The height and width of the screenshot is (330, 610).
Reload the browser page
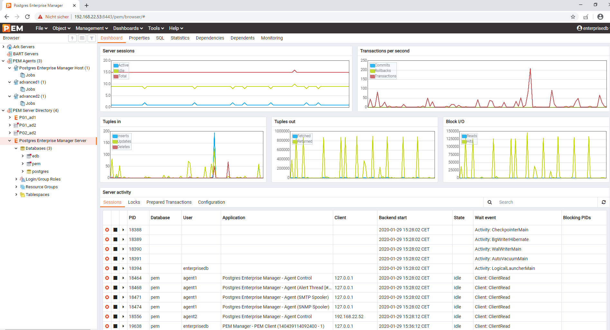[27, 17]
